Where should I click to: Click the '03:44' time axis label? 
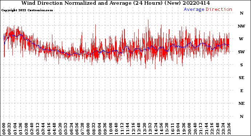[43, 129]
